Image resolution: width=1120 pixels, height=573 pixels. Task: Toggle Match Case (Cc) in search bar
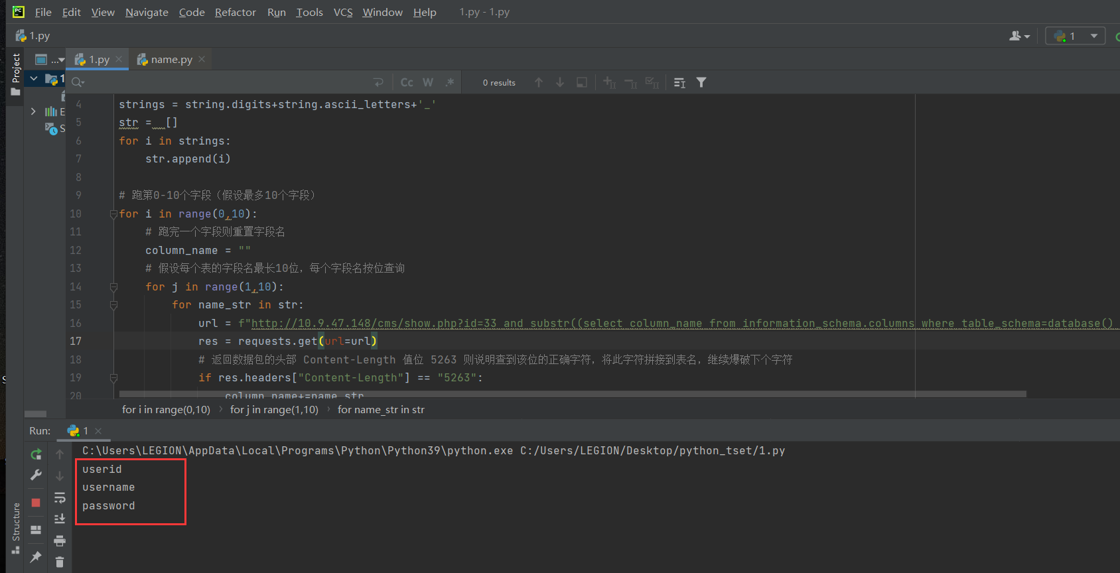[407, 82]
